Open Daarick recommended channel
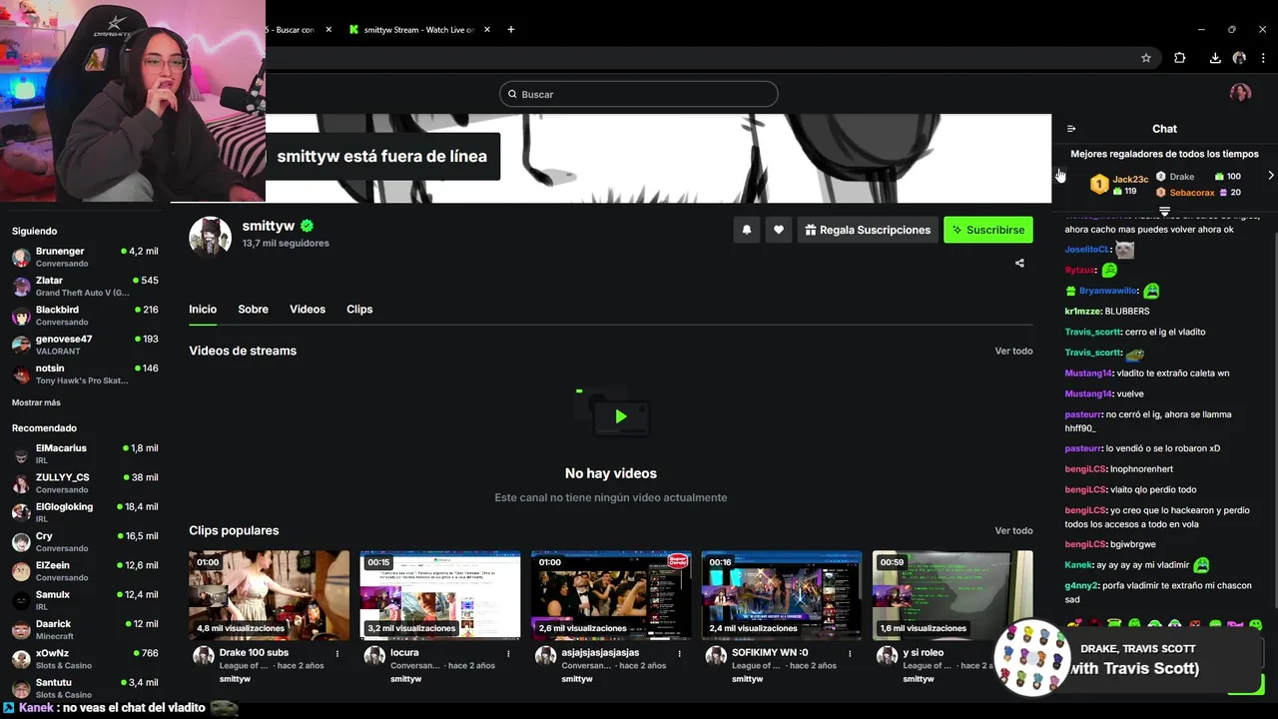Screen dimensions: 1278x719 [x=85, y=629]
